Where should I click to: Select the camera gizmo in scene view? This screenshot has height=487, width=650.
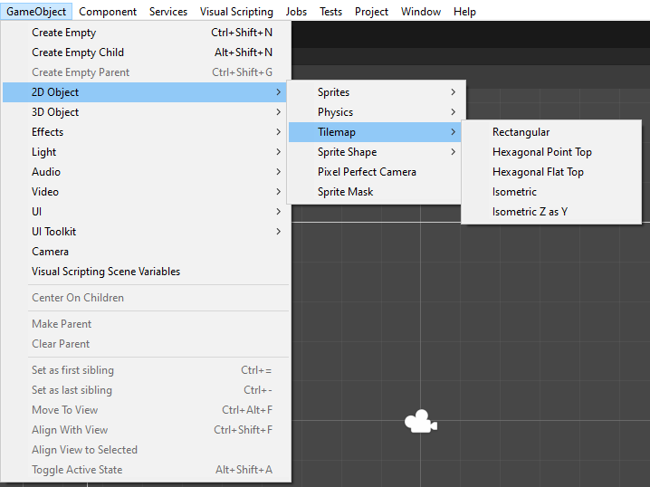(x=421, y=422)
